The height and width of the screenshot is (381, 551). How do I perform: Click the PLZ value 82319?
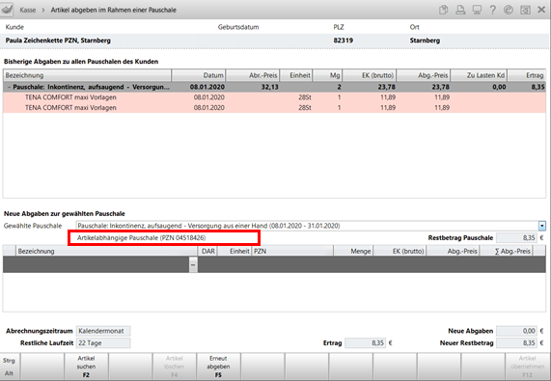(x=343, y=41)
